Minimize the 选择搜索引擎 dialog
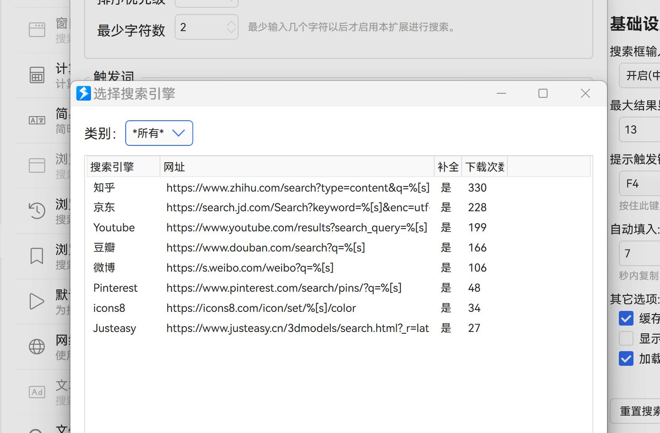The width and height of the screenshot is (660, 433). click(x=501, y=93)
